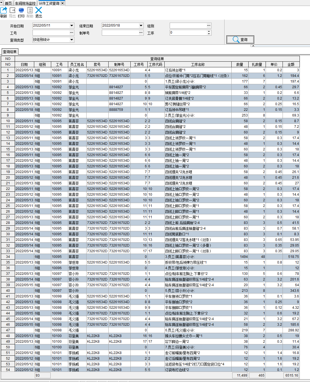This screenshot has width=310, height=382.
Task: Click the 工序代码 column header
Action: tap(156, 64)
